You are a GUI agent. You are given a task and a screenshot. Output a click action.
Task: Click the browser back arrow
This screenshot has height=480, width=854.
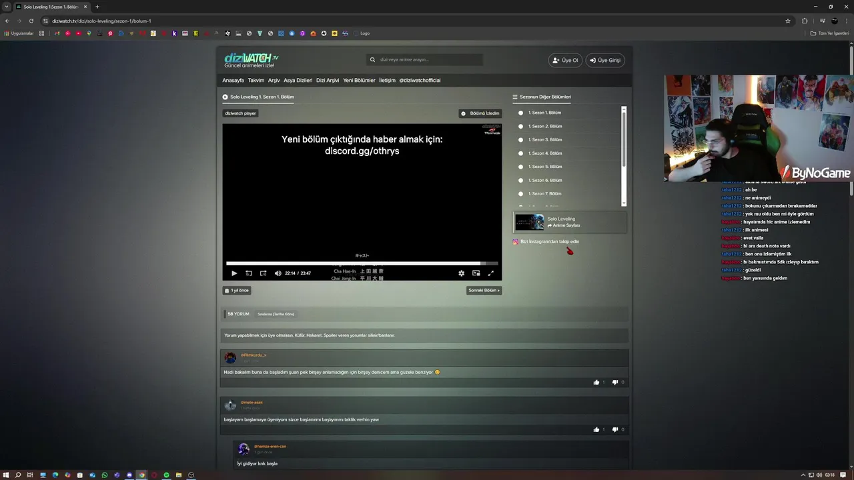coord(7,21)
